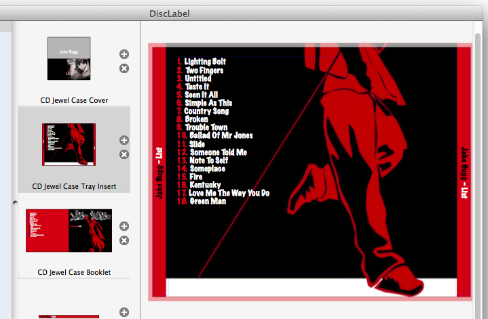488x319 pixels.
Task: Select track text '7. Country Song'
Action: (x=203, y=111)
